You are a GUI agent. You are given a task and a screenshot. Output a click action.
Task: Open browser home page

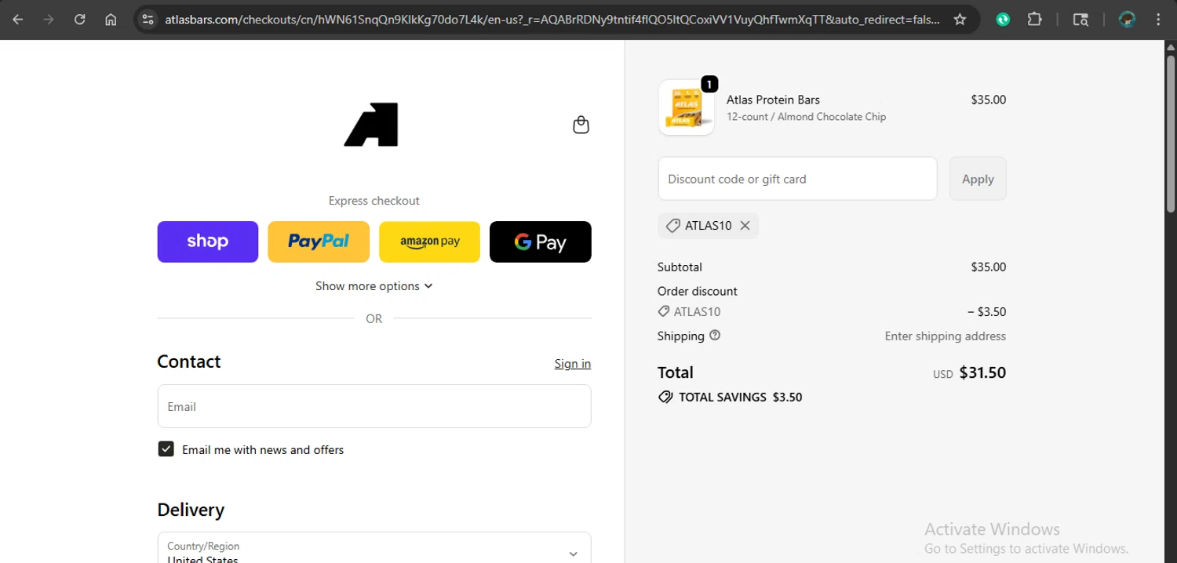(111, 20)
